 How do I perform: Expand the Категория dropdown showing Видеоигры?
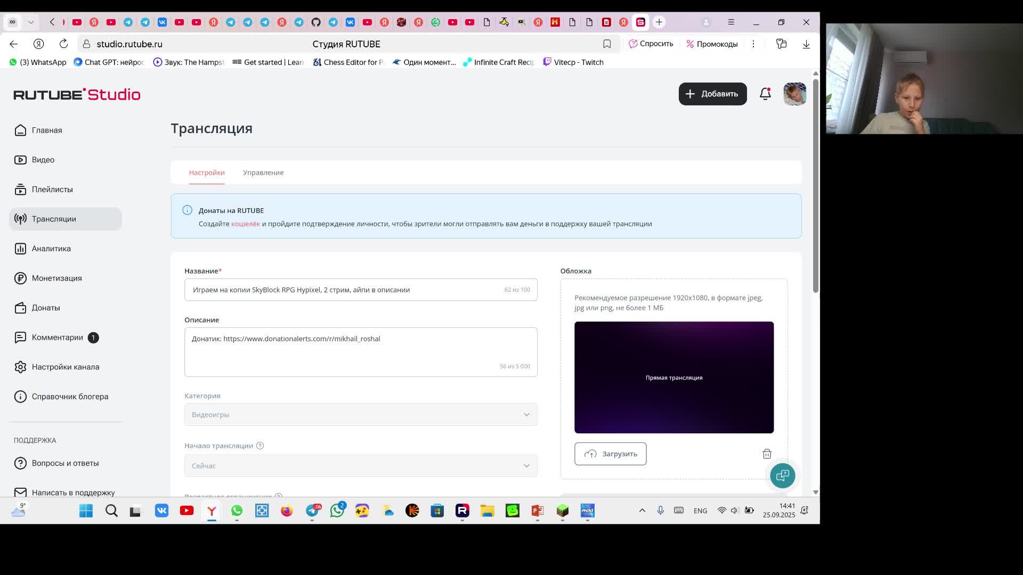(x=361, y=415)
